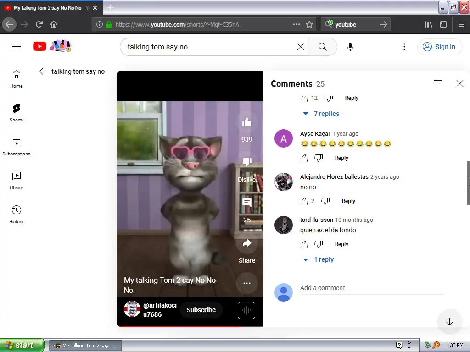This screenshot has height=352, width=470.
Task: Open YouTube settings three-dot menu
Action: (404, 47)
